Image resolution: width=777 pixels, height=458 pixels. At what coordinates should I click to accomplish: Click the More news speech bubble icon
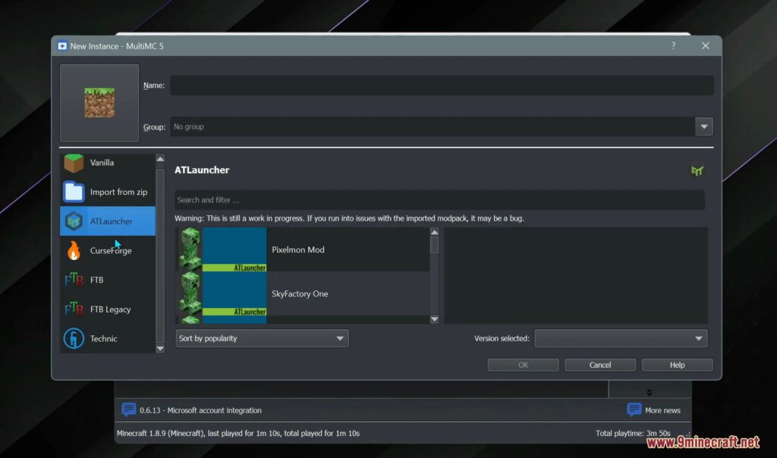(634, 409)
